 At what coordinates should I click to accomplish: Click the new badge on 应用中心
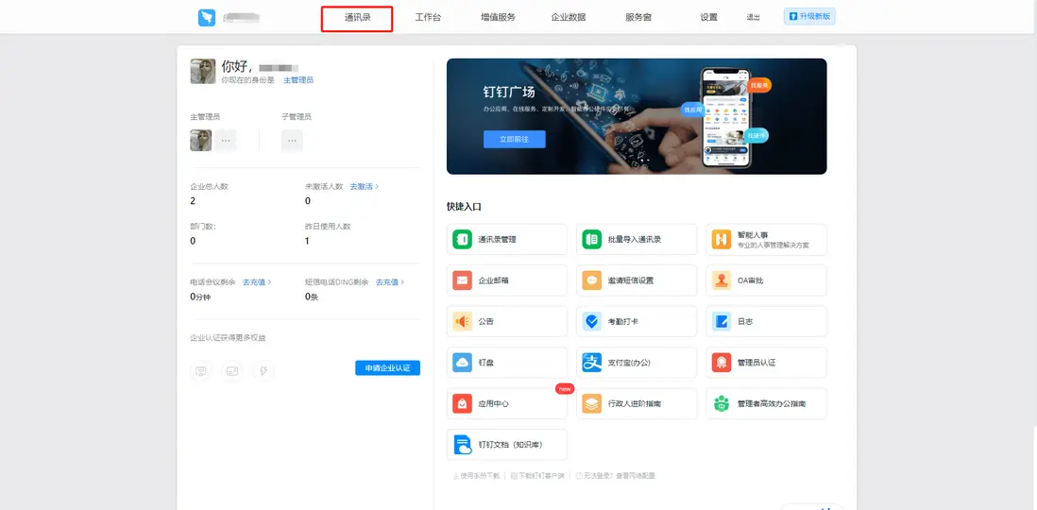[565, 389]
